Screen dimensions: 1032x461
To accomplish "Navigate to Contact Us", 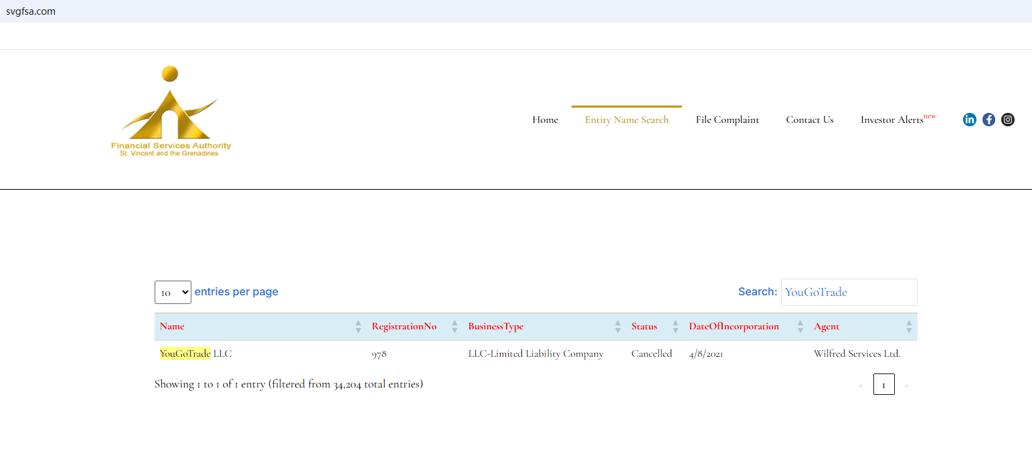I will point(810,120).
